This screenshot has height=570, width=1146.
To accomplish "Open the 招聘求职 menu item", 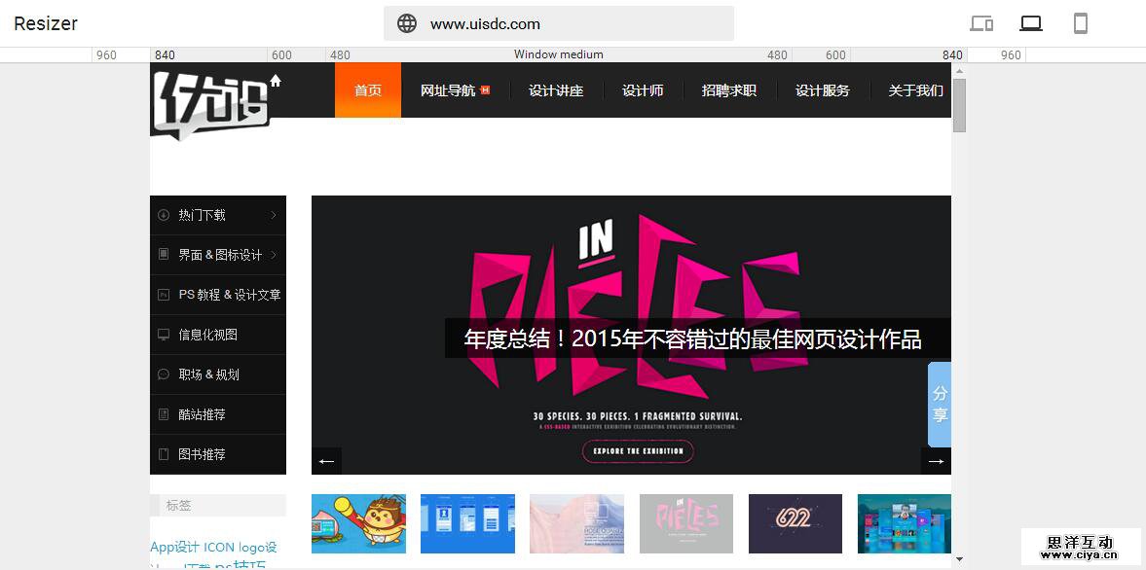I will pos(728,90).
